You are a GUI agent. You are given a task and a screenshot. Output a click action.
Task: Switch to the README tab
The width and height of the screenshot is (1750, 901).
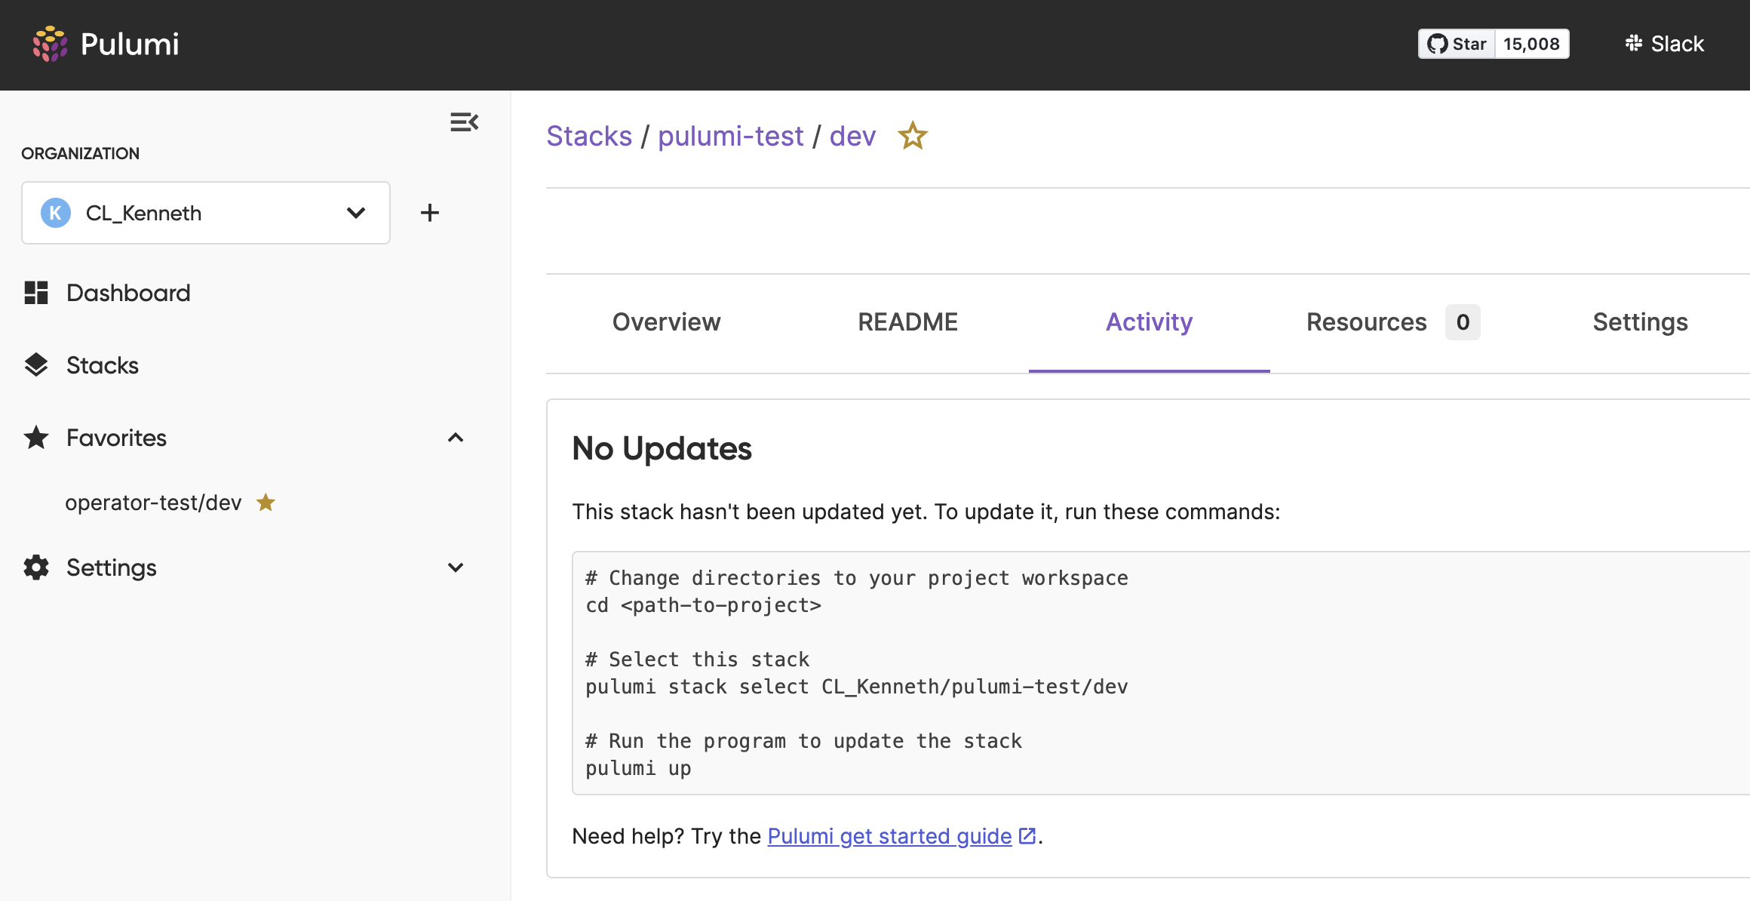[x=908, y=322]
